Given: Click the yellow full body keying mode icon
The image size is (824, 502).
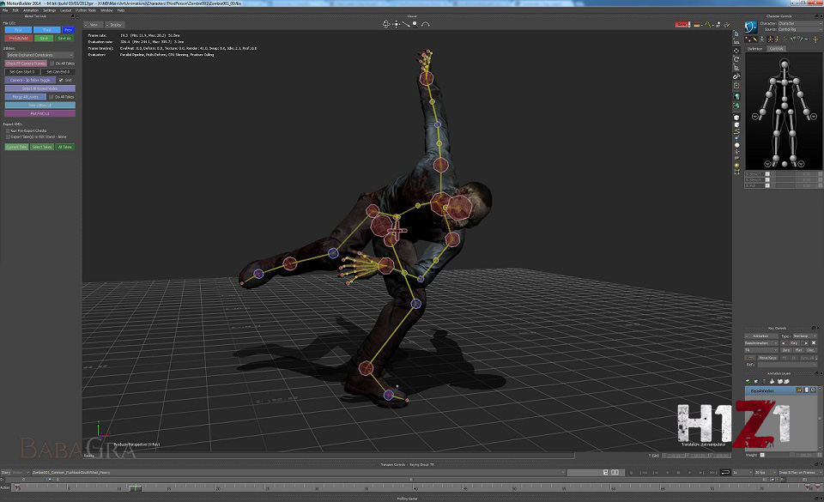Looking at the screenshot, I should pos(771,39).
